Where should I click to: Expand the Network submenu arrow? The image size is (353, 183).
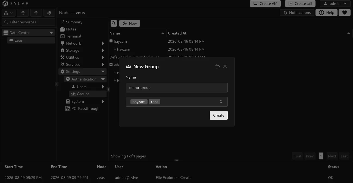click(103, 43)
